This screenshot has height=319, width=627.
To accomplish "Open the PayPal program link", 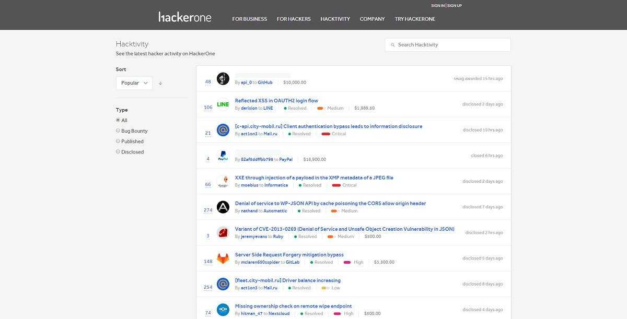I will (286, 159).
